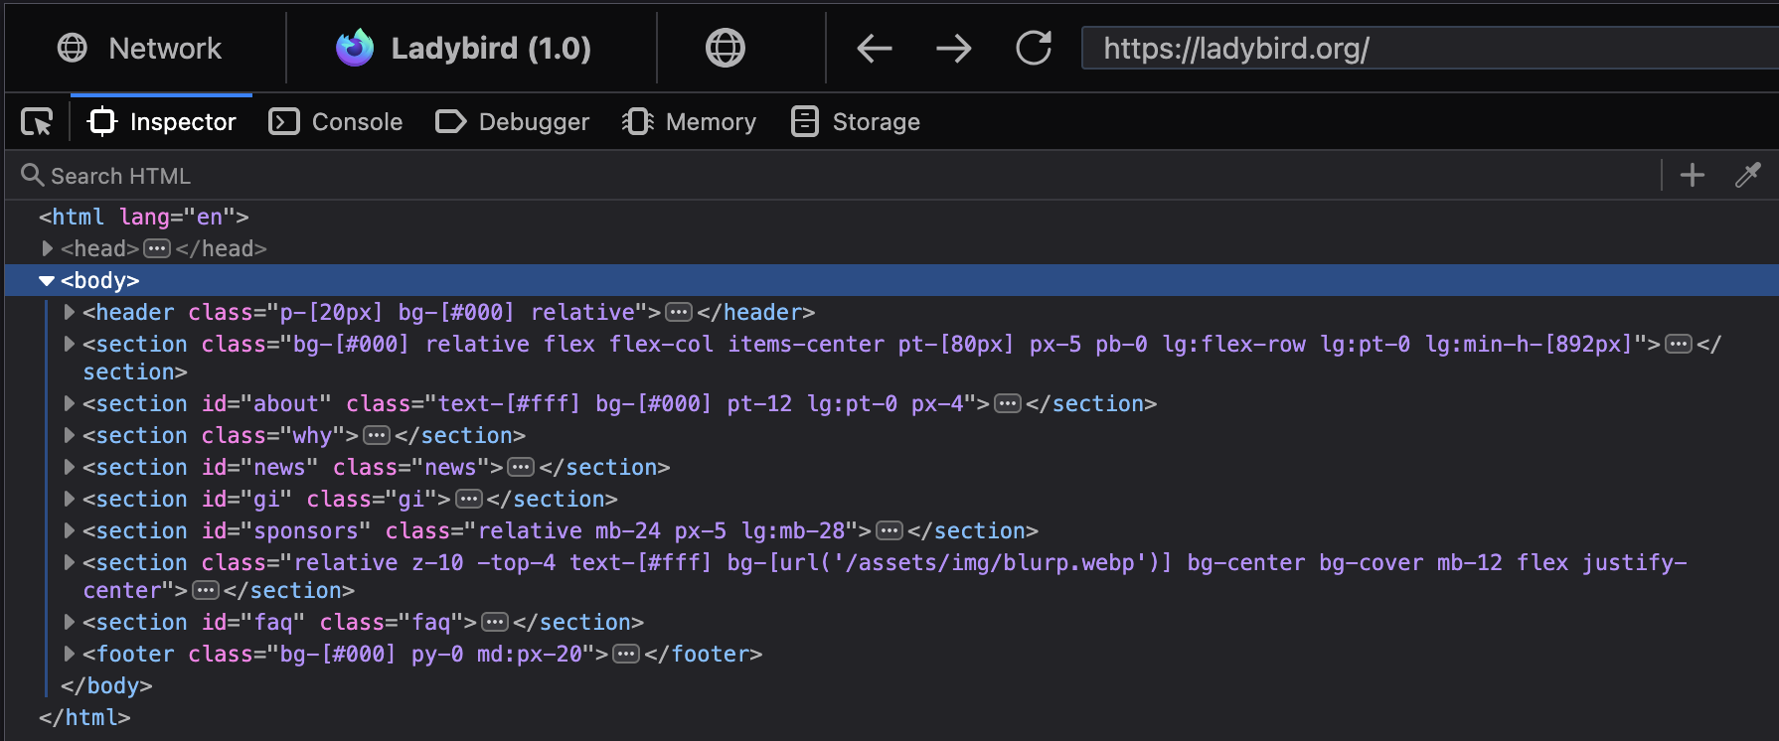
Task: Expand the head element
Action: [47, 248]
